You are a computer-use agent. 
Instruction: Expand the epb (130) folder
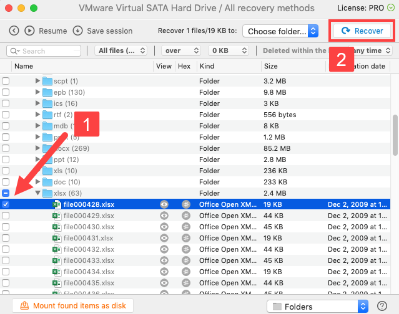coord(37,92)
